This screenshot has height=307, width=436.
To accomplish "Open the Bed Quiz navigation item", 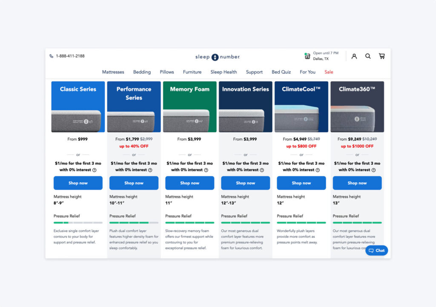I will [281, 72].
